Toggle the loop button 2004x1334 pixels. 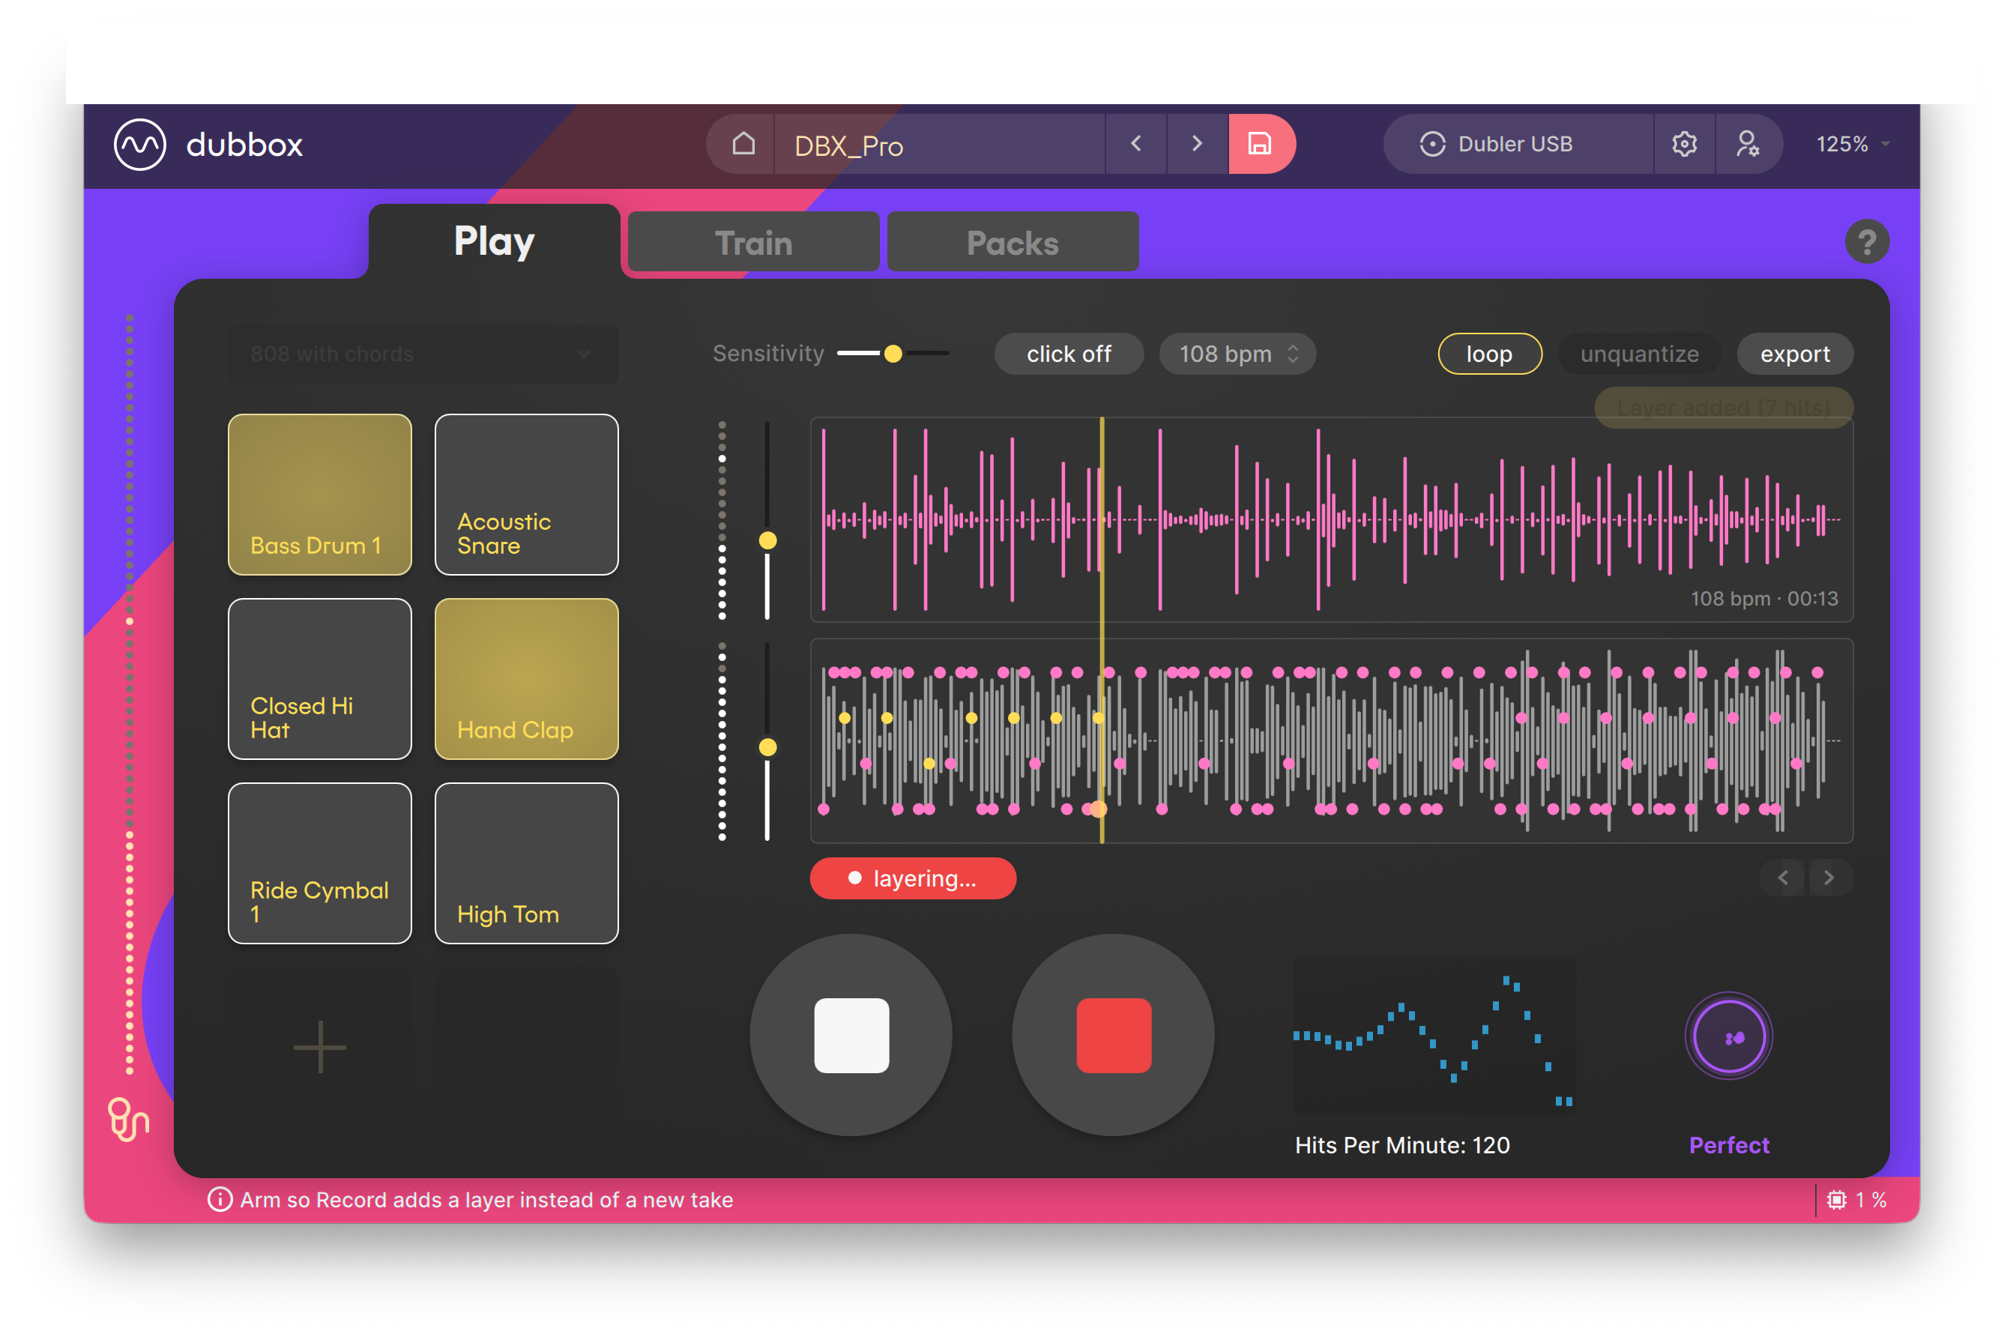point(1489,354)
